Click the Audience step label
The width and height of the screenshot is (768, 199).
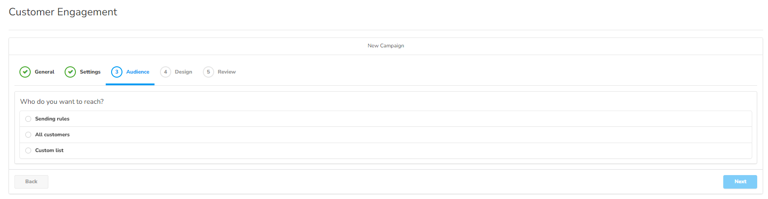(x=138, y=72)
